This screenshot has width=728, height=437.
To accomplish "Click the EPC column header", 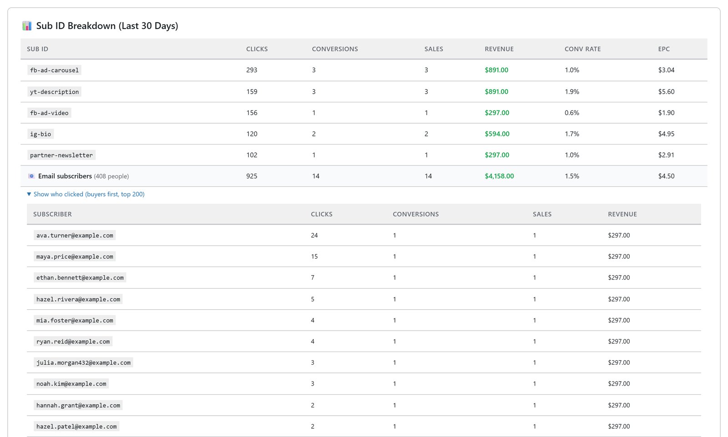I will click(664, 49).
